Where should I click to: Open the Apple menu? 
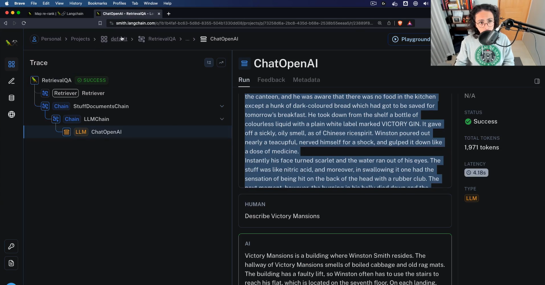[x=6, y=3]
